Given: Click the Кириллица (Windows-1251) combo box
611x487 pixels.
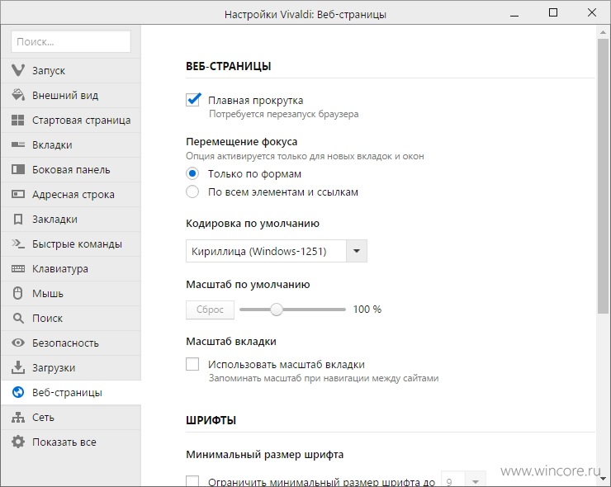Looking at the screenshot, I should click(277, 251).
